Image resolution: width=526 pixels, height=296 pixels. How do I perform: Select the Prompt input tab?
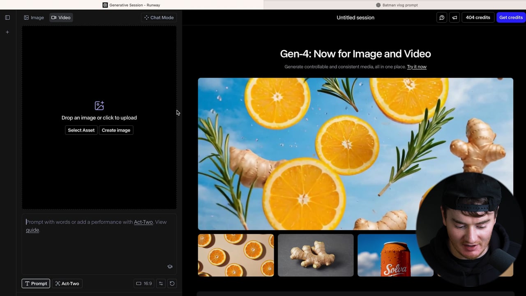[x=36, y=283]
